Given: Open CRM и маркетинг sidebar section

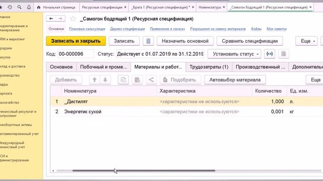Looking at the screenshot, I should (x=12, y=39).
